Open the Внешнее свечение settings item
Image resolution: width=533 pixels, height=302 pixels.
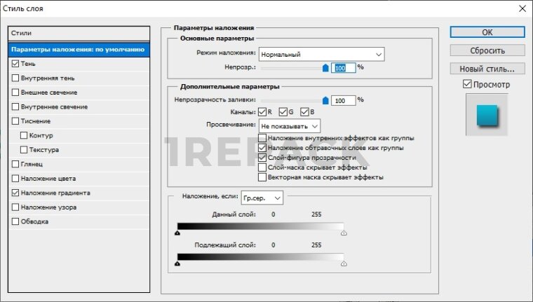point(49,92)
